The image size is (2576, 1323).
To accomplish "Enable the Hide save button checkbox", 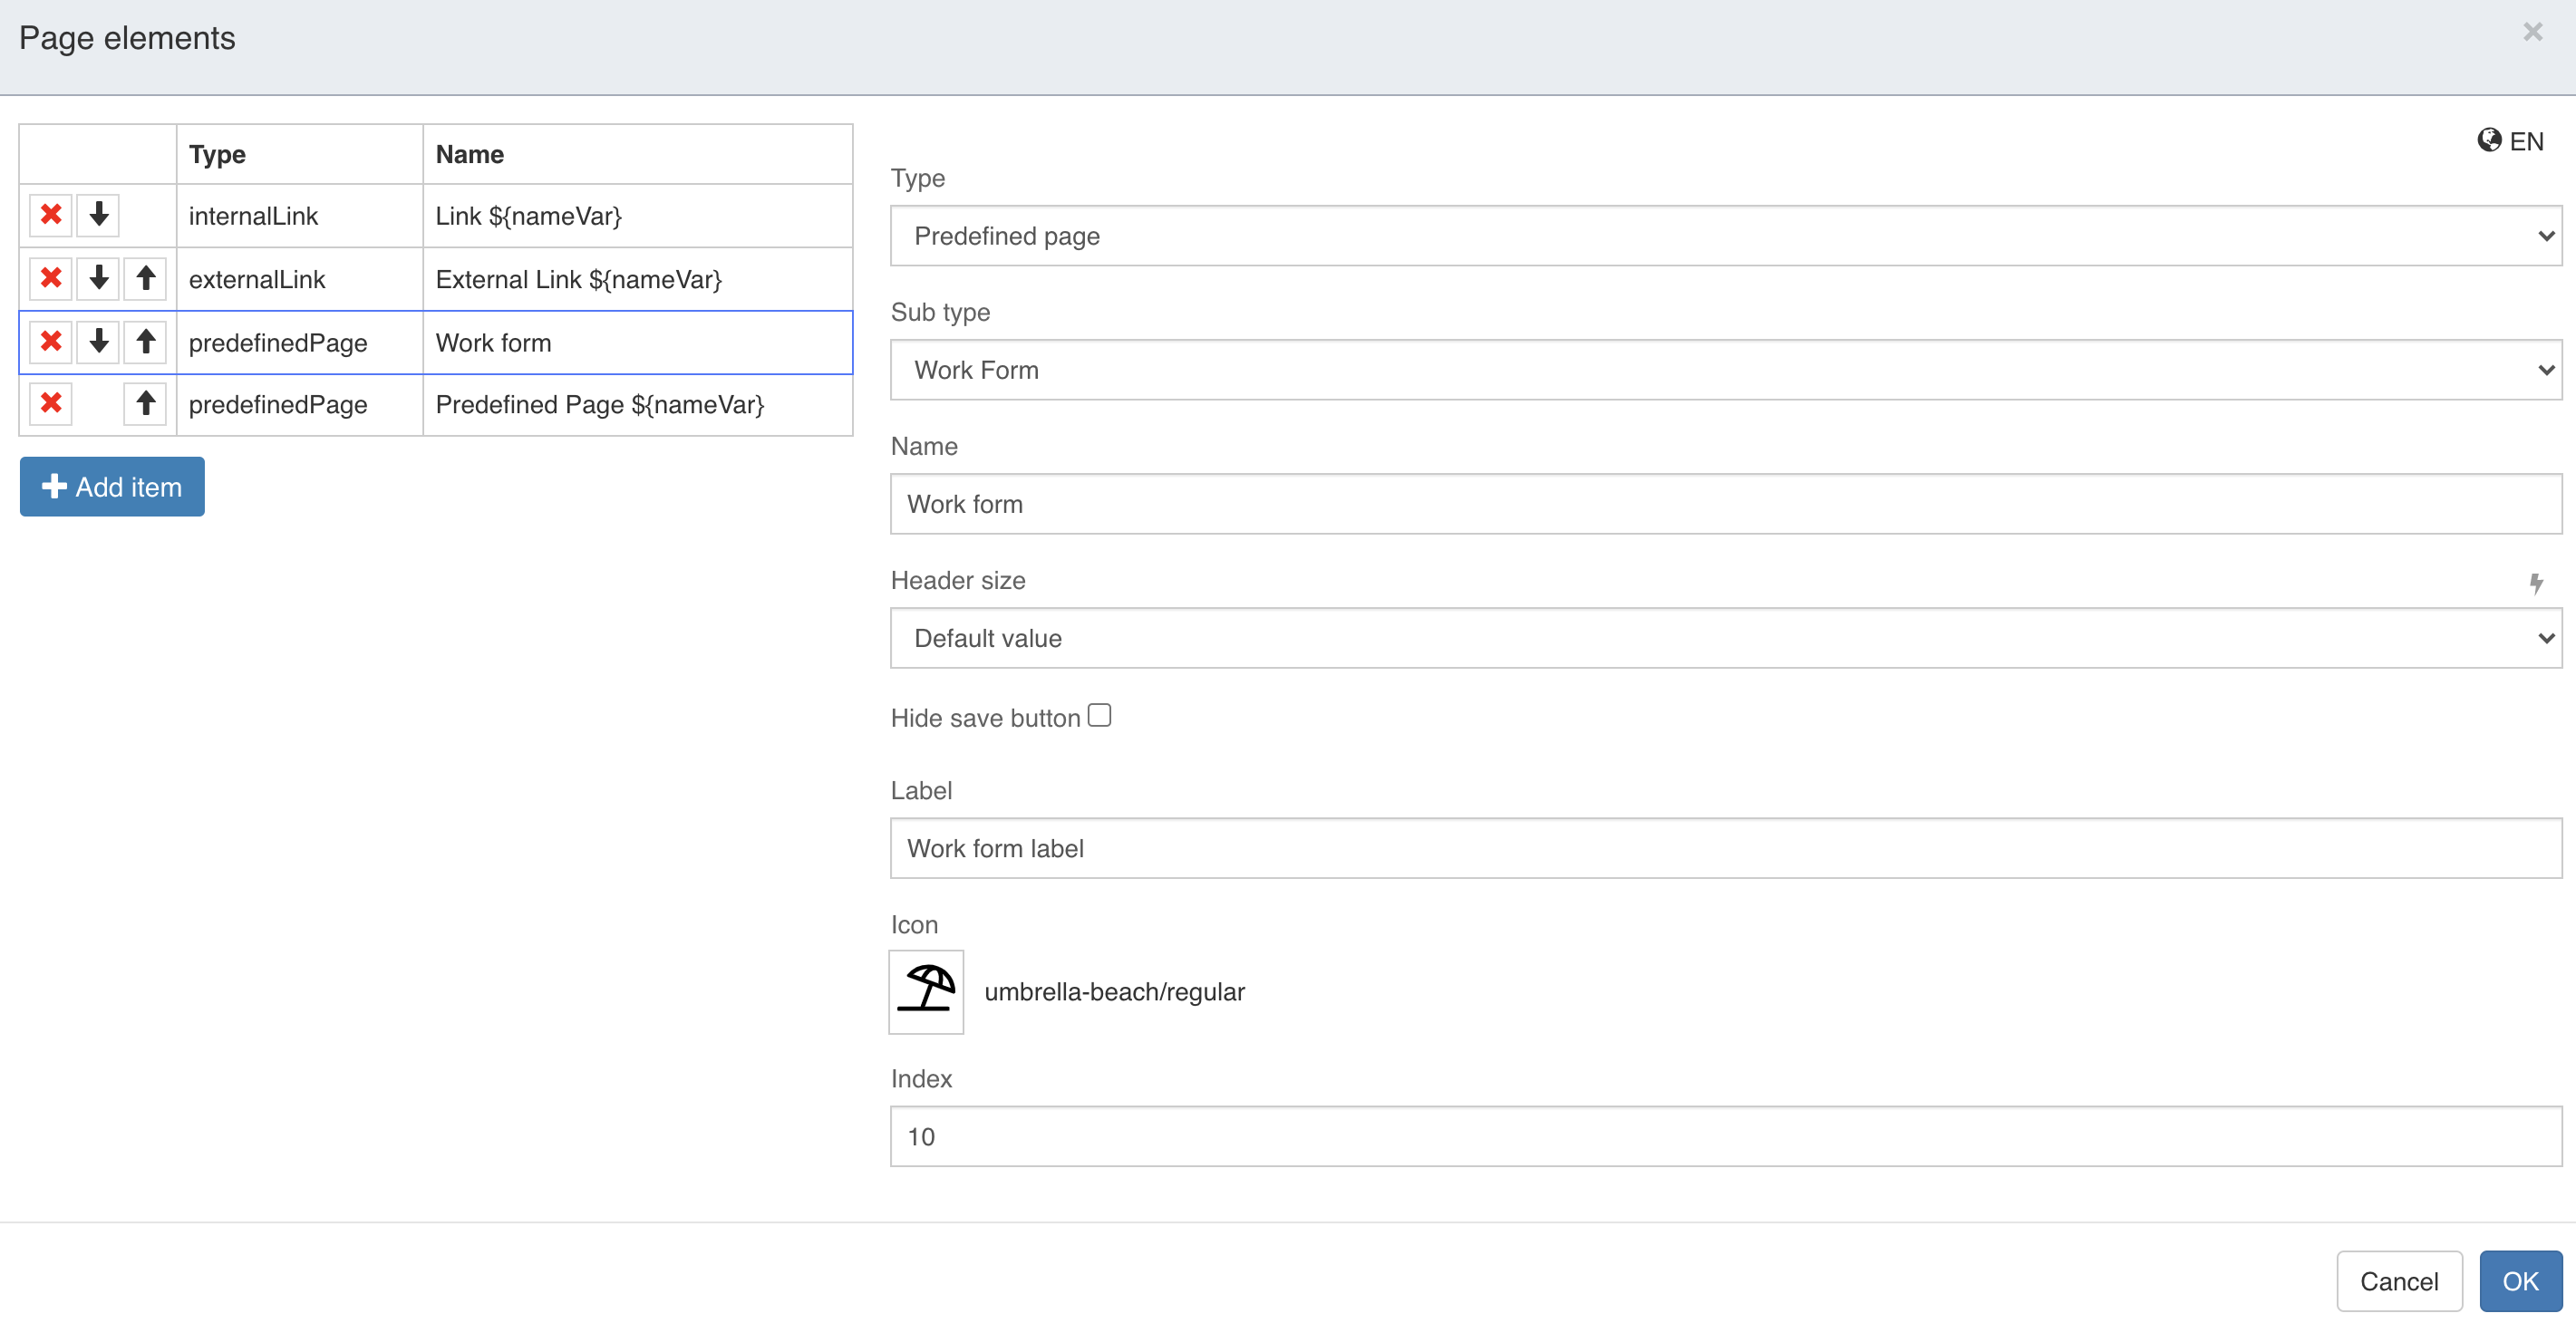I will pyautogui.click(x=1099, y=716).
